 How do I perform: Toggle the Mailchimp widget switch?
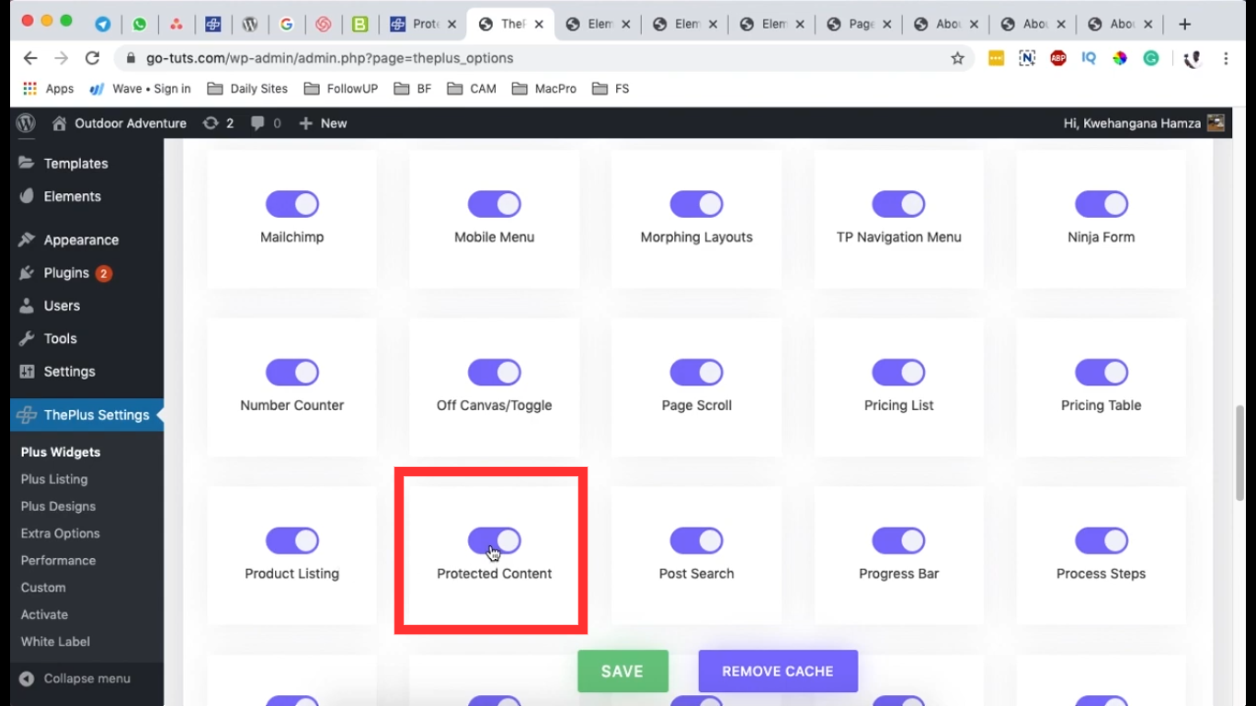(x=292, y=204)
